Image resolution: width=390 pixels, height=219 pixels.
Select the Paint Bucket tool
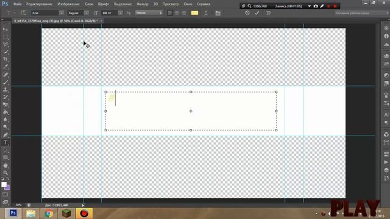[x=5, y=112]
